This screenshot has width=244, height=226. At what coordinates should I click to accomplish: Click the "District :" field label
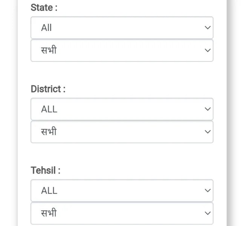pos(48,89)
